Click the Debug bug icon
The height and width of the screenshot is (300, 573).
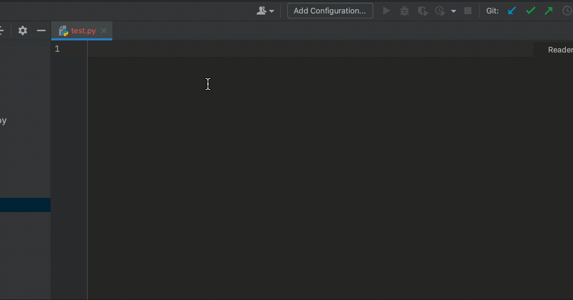pyautogui.click(x=405, y=11)
